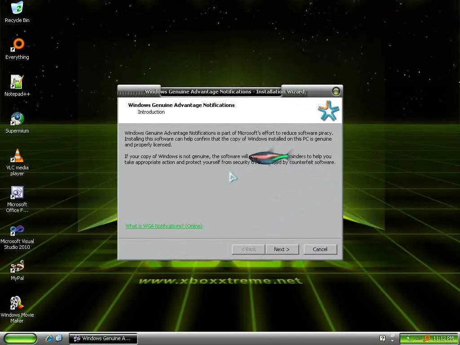Launch Internet Explorer from quick launch
This screenshot has width=460, height=345.
pyautogui.click(x=49, y=338)
